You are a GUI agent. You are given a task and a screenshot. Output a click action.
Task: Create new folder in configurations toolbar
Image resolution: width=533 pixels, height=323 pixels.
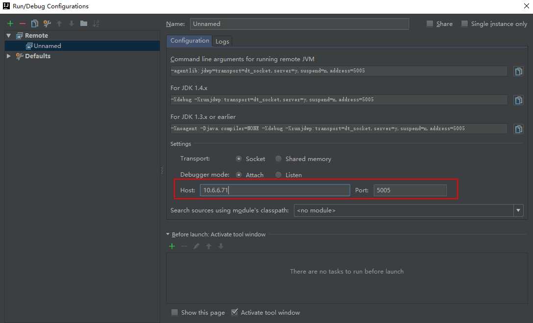84,23
